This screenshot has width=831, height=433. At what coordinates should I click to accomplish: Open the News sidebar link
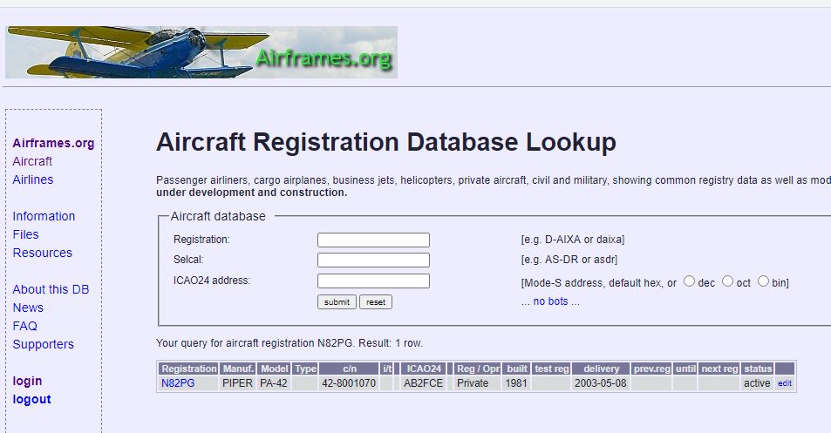pos(28,308)
